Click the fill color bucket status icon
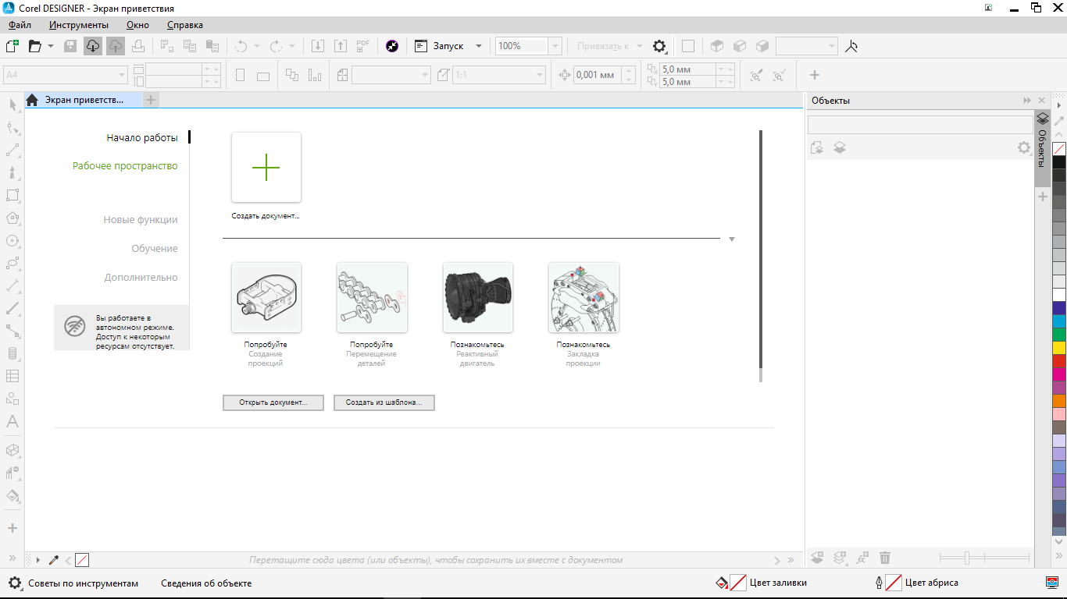Screen dimensions: 1067x599 723,583
